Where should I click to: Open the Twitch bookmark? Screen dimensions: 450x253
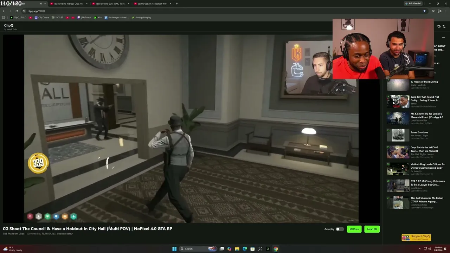[84, 18]
